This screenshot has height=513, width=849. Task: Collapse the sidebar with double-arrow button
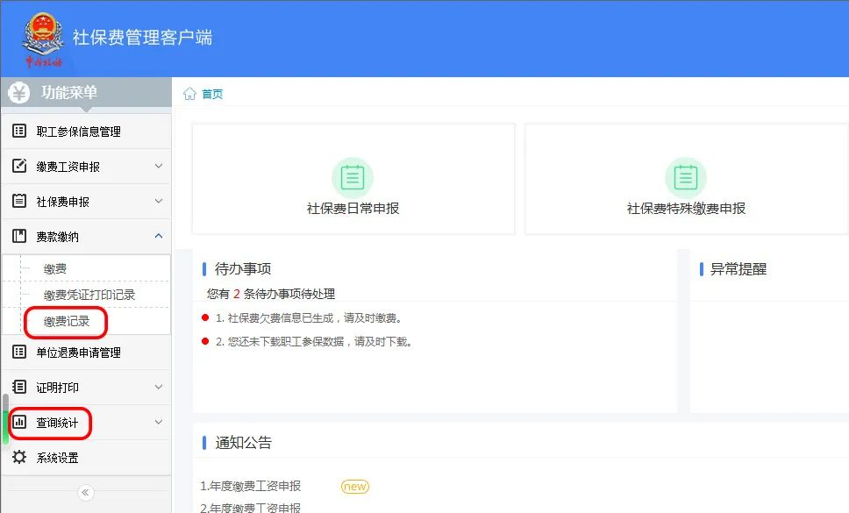(85, 493)
